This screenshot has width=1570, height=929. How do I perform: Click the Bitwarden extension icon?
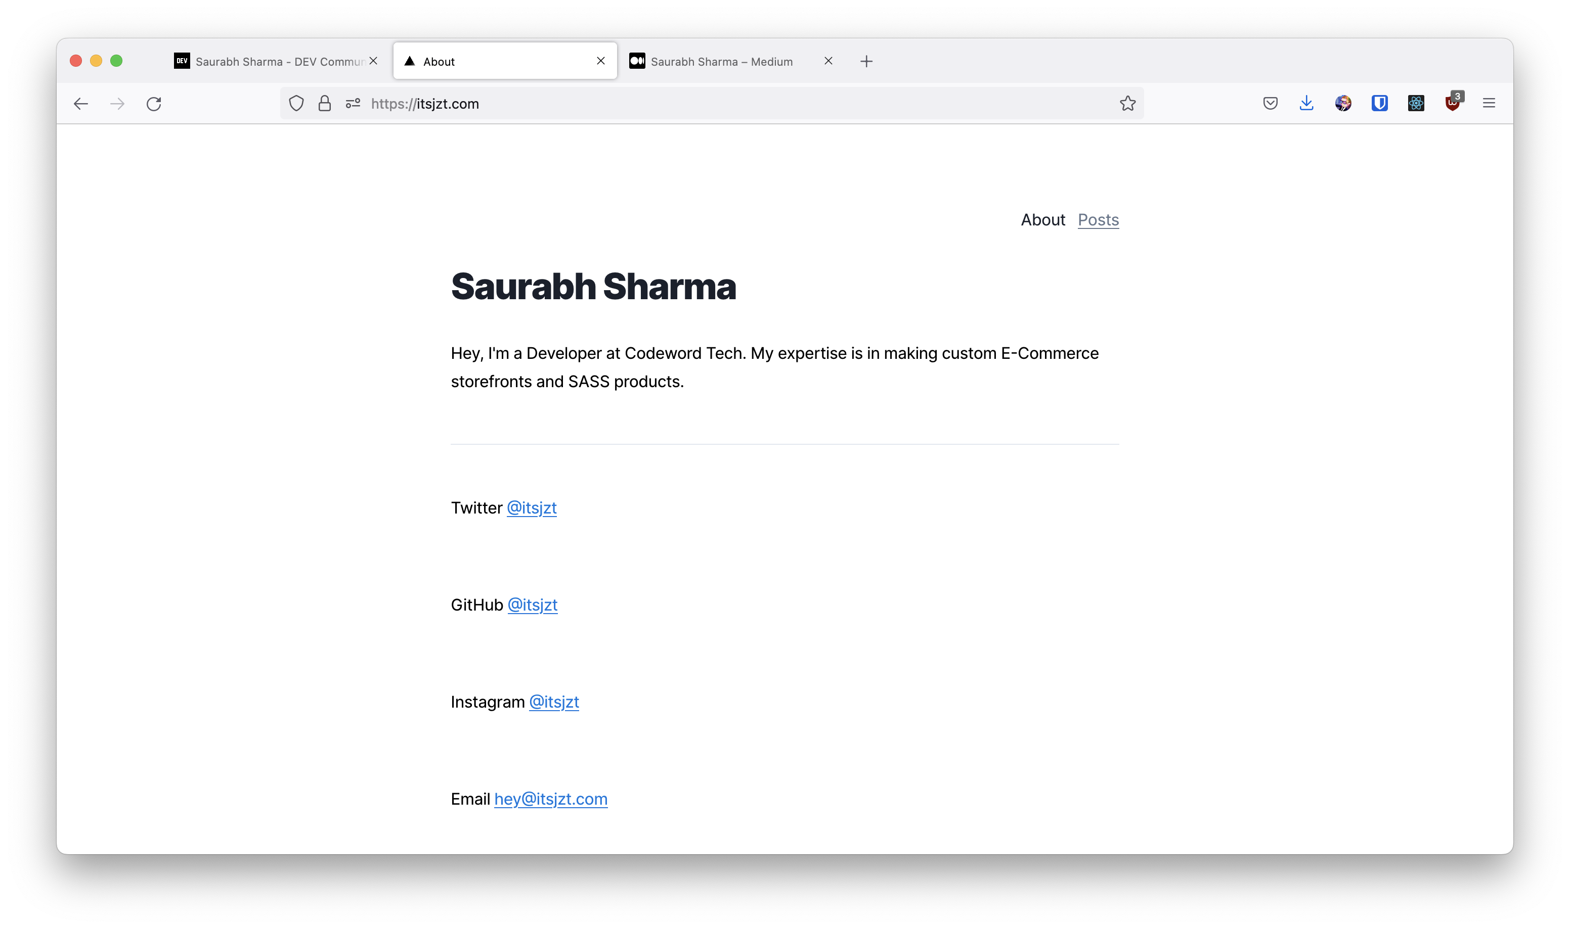[x=1379, y=103]
